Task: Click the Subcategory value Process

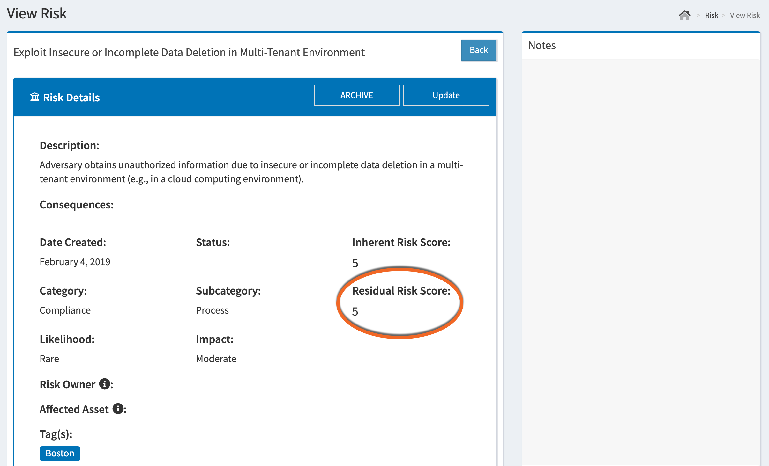Action: [x=212, y=310]
